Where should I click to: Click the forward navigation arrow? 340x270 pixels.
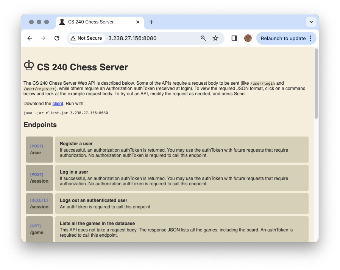43,38
